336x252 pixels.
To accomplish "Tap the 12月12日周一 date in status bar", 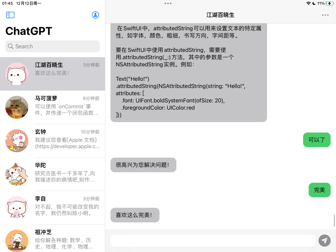I will click(x=29, y=3).
